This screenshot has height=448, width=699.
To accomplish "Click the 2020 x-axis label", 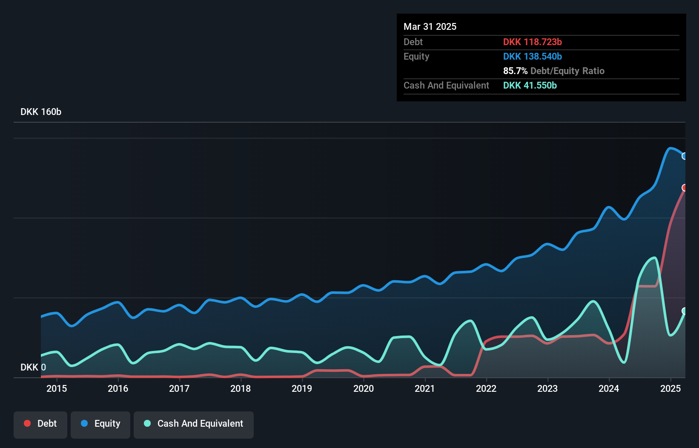I will tap(364, 388).
